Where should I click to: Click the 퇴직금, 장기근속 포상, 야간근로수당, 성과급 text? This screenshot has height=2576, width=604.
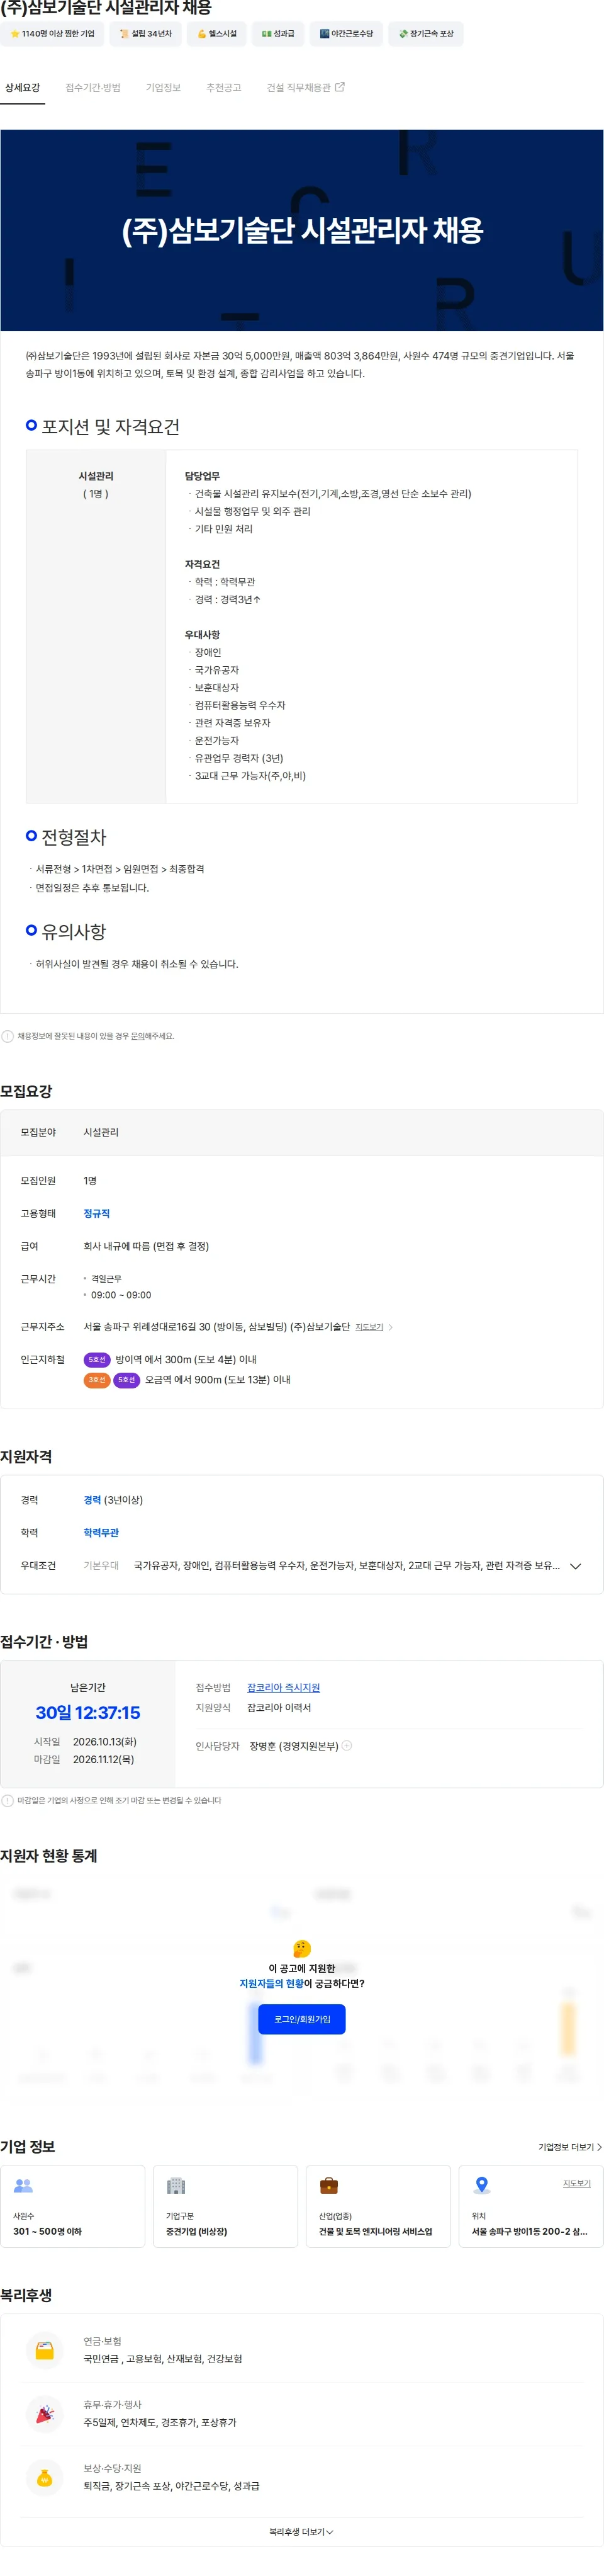click(x=171, y=2486)
